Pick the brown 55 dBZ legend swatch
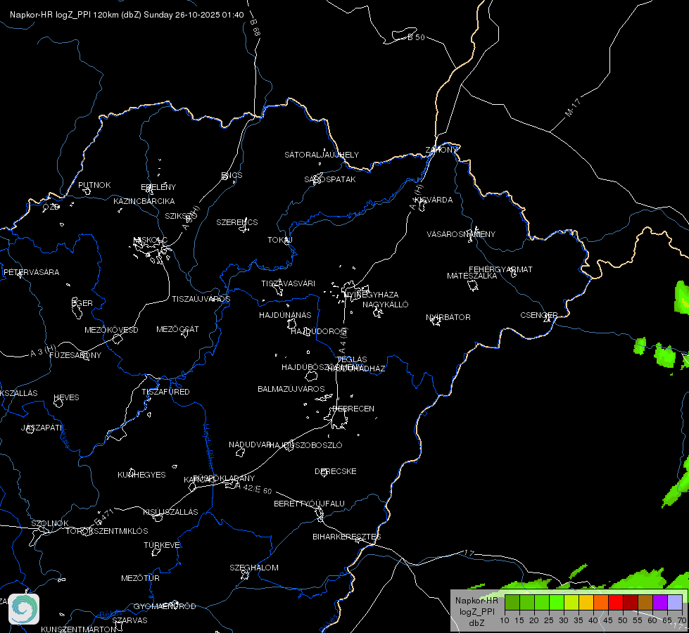689x633 pixels. click(645, 602)
